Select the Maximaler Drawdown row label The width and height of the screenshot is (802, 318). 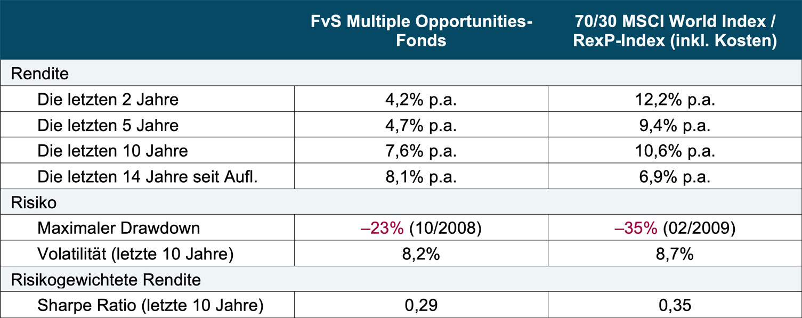click(119, 229)
